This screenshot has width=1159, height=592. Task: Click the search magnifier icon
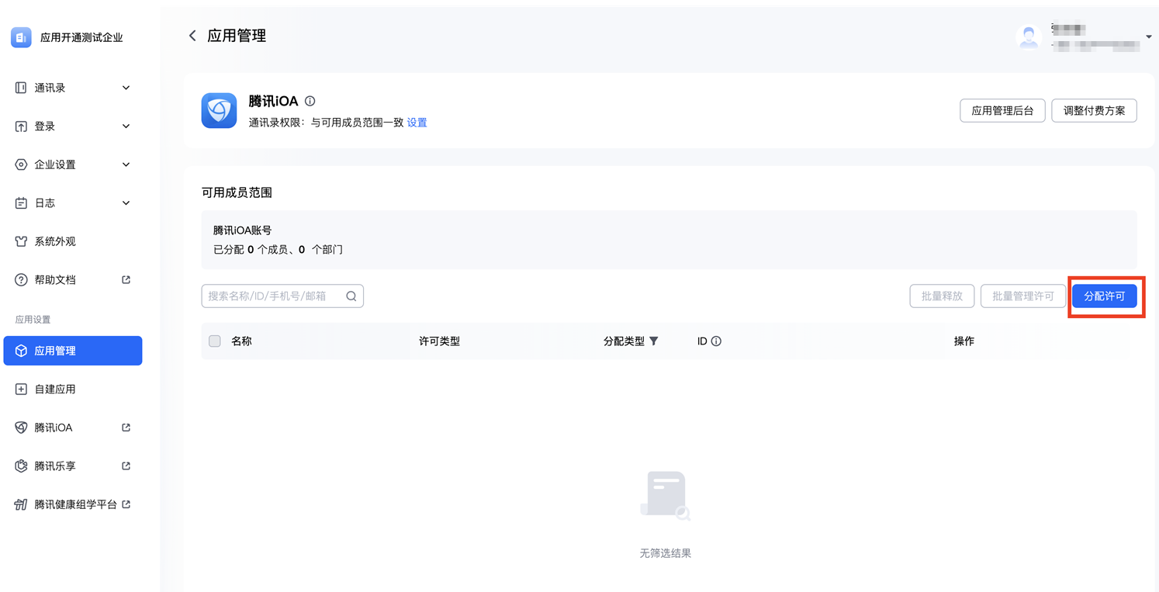pos(351,296)
